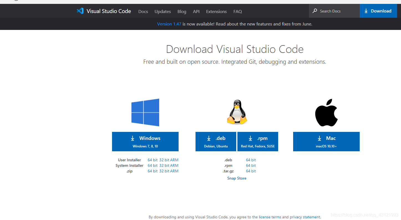Click the .deb Debian, Ubuntu button

coord(216,142)
